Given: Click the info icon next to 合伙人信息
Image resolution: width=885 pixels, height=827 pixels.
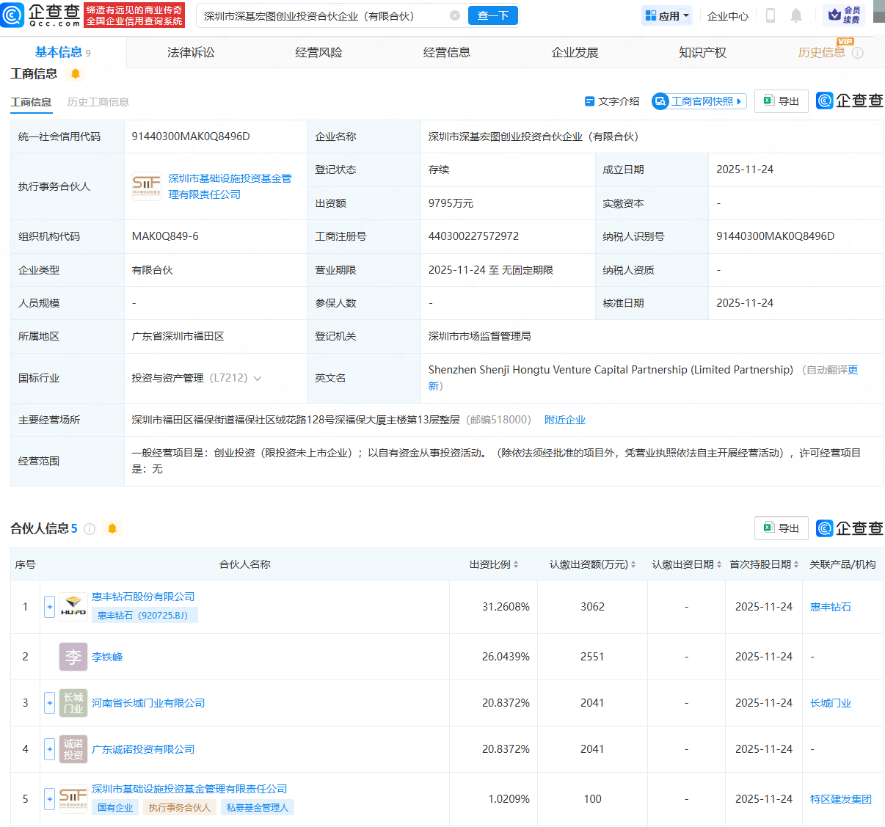Looking at the screenshot, I should pos(89,528).
